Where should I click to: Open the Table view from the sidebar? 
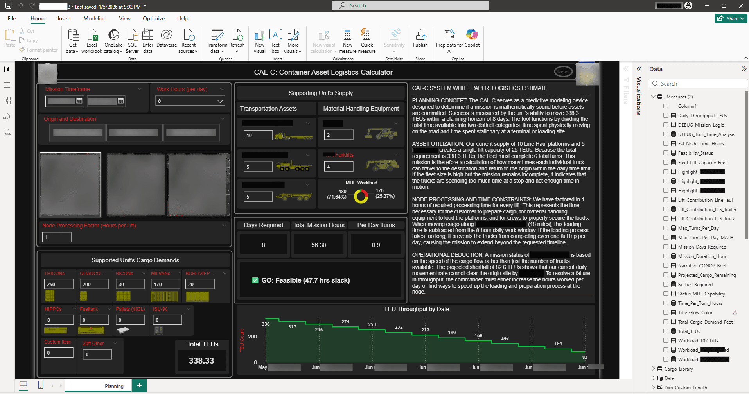click(7, 84)
